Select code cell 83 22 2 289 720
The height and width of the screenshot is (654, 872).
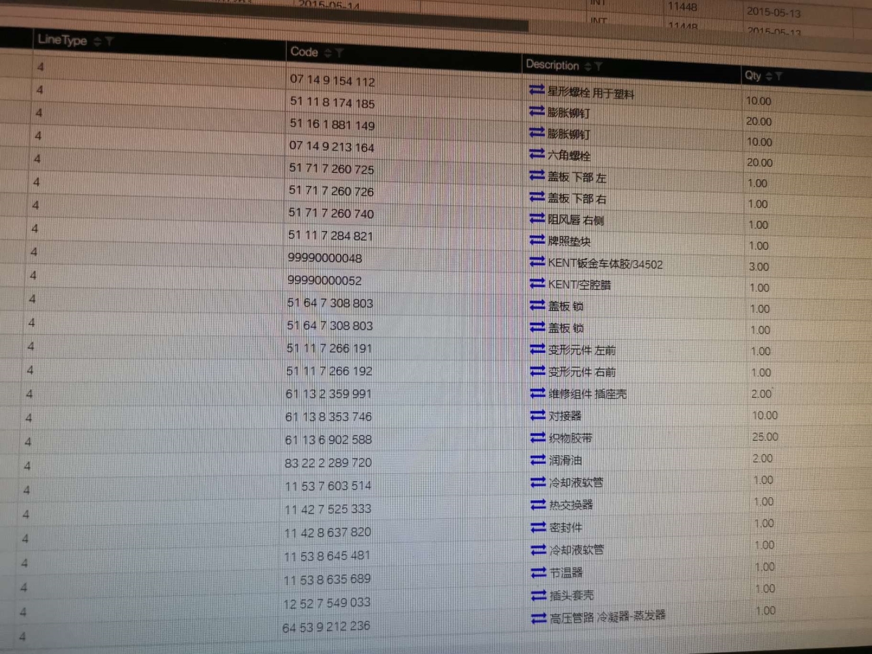(328, 463)
